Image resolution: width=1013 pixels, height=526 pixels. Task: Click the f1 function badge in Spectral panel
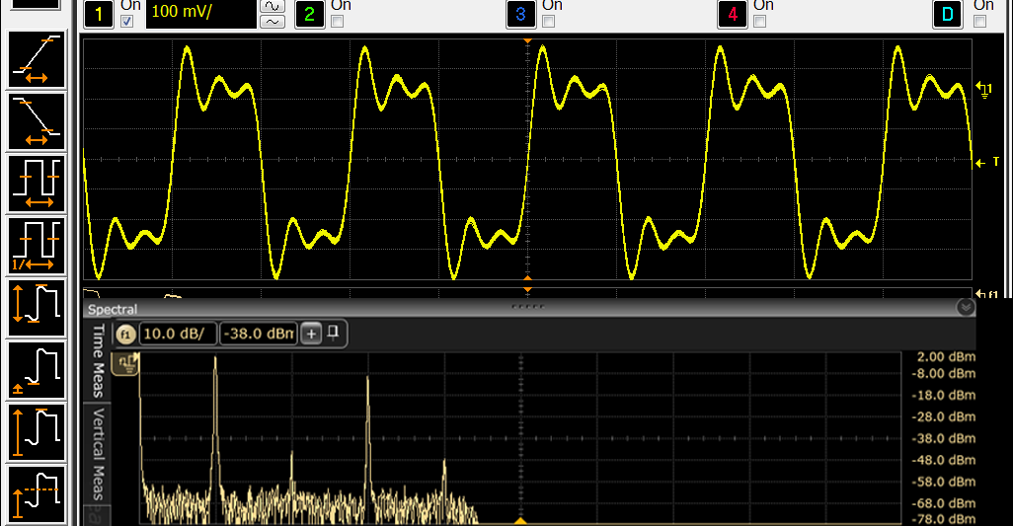point(125,335)
